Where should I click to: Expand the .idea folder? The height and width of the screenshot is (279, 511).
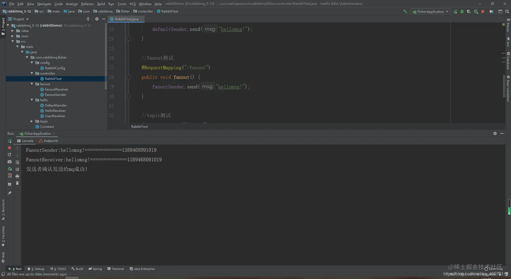tap(13, 31)
